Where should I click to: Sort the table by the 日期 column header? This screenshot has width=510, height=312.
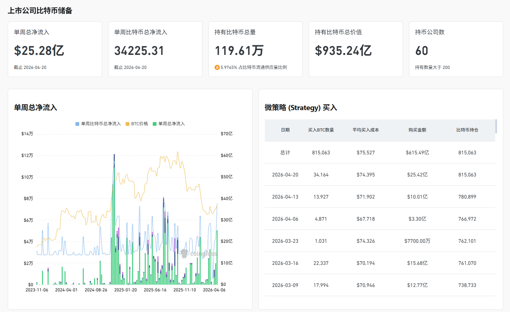[285, 130]
